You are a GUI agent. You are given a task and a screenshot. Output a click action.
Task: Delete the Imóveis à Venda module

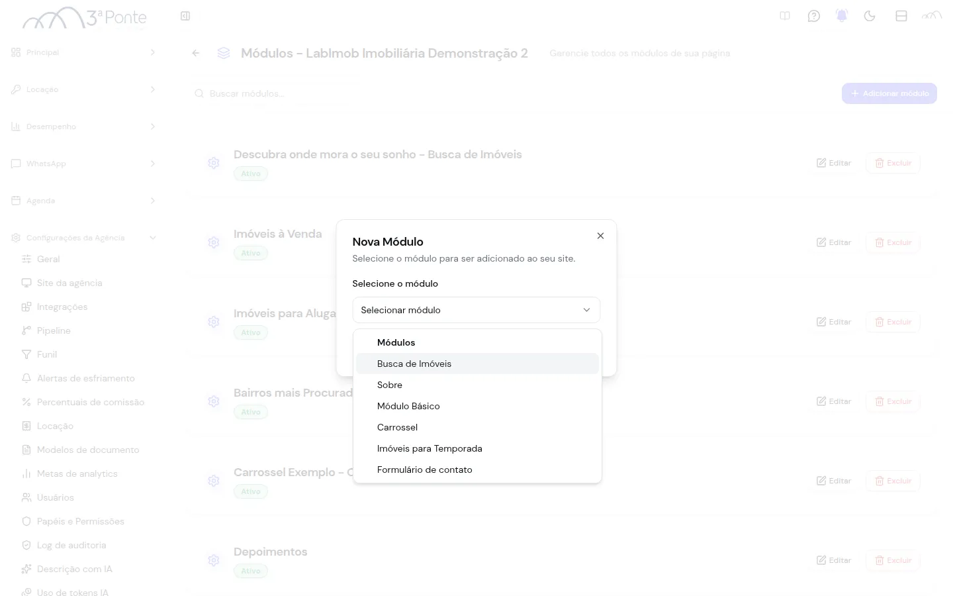point(893,242)
